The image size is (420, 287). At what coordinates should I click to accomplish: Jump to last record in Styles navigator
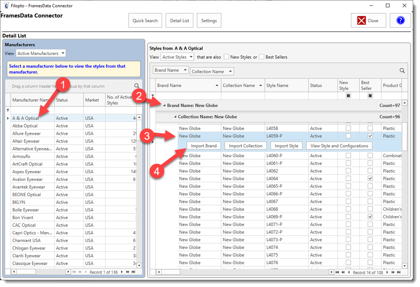(399, 272)
